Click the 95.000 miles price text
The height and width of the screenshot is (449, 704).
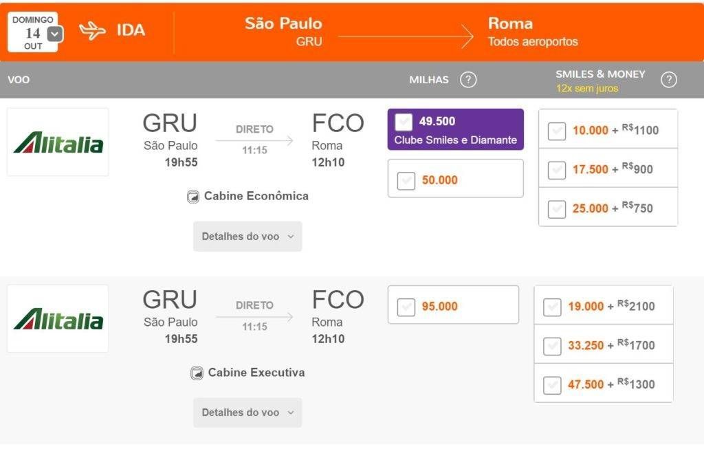[x=439, y=307]
